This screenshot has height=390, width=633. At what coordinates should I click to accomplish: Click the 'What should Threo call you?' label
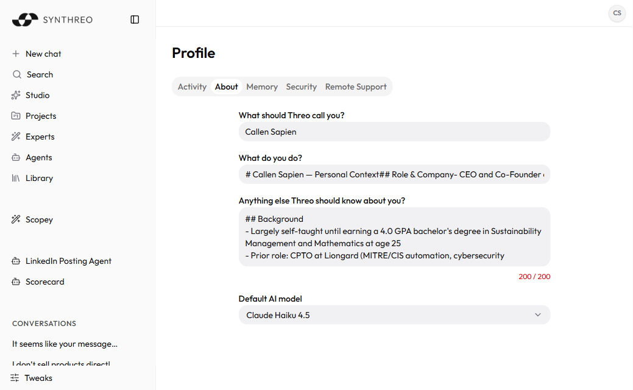[291, 115]
